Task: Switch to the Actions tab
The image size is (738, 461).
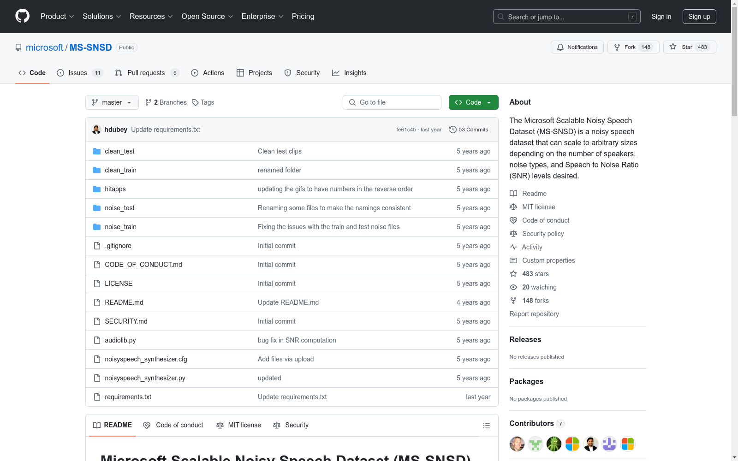Action: pos(208,73)
